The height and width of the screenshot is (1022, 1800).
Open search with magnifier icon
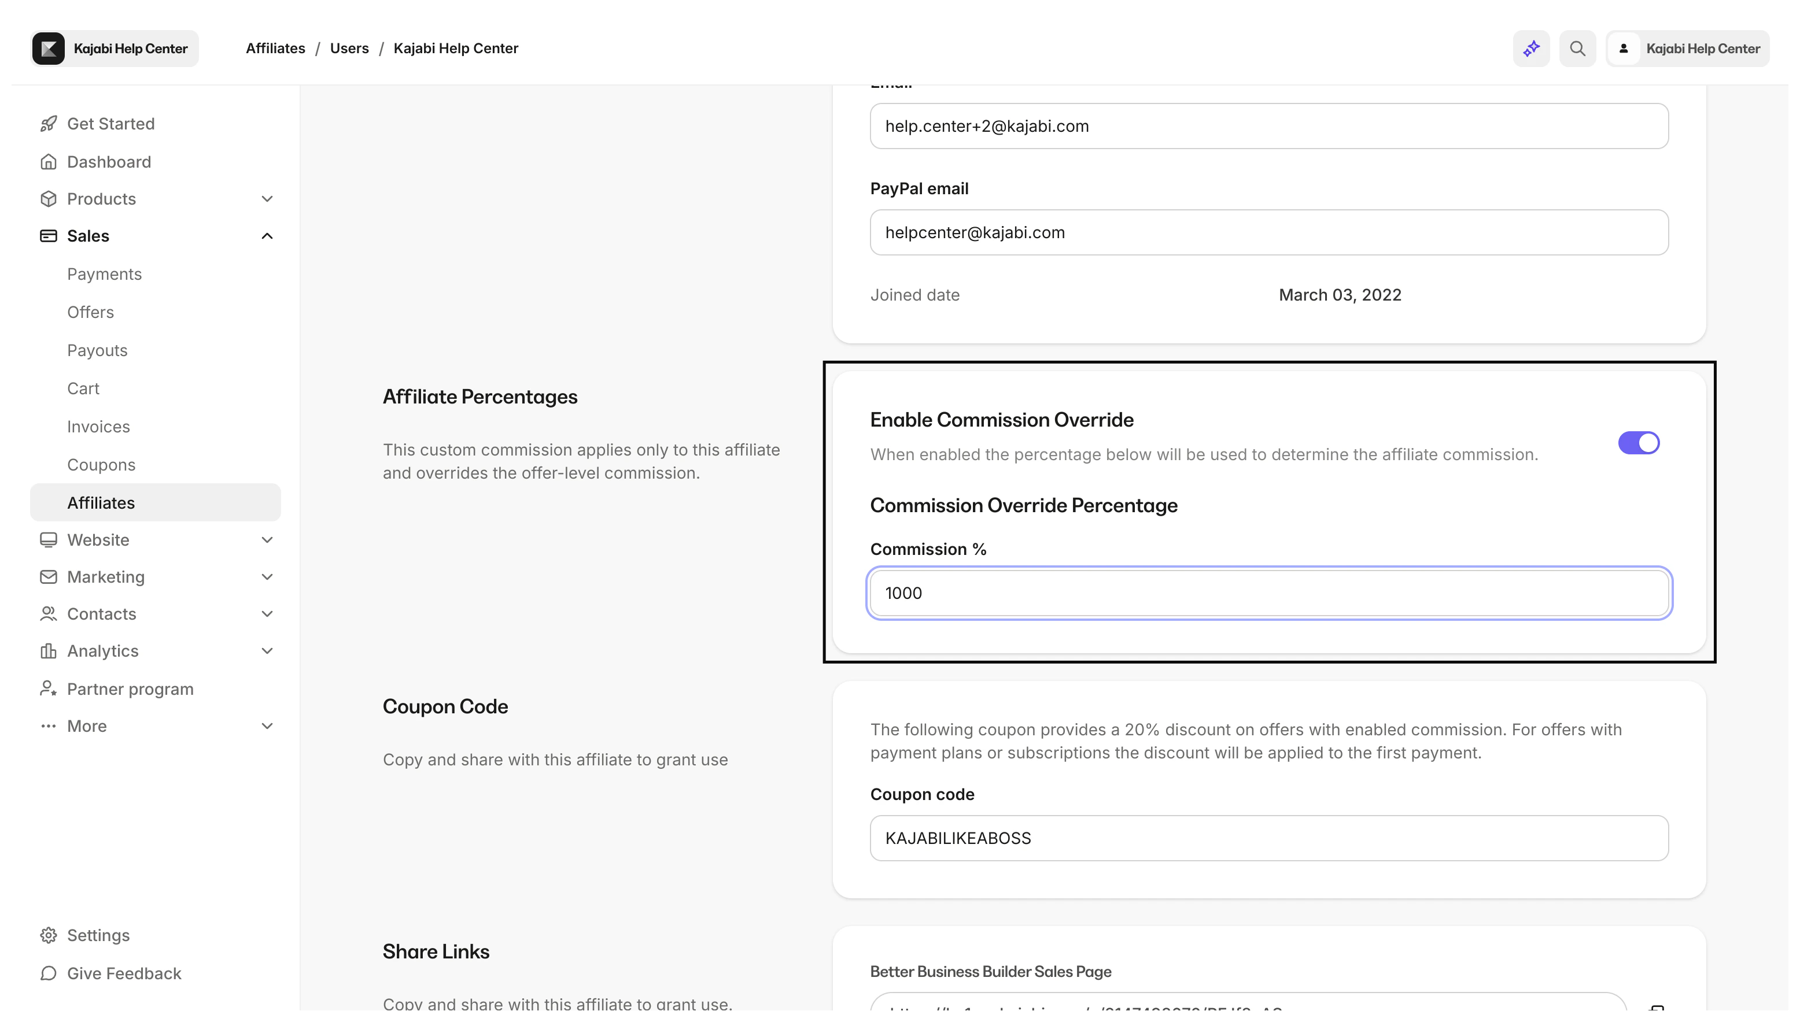(1577, 49)
